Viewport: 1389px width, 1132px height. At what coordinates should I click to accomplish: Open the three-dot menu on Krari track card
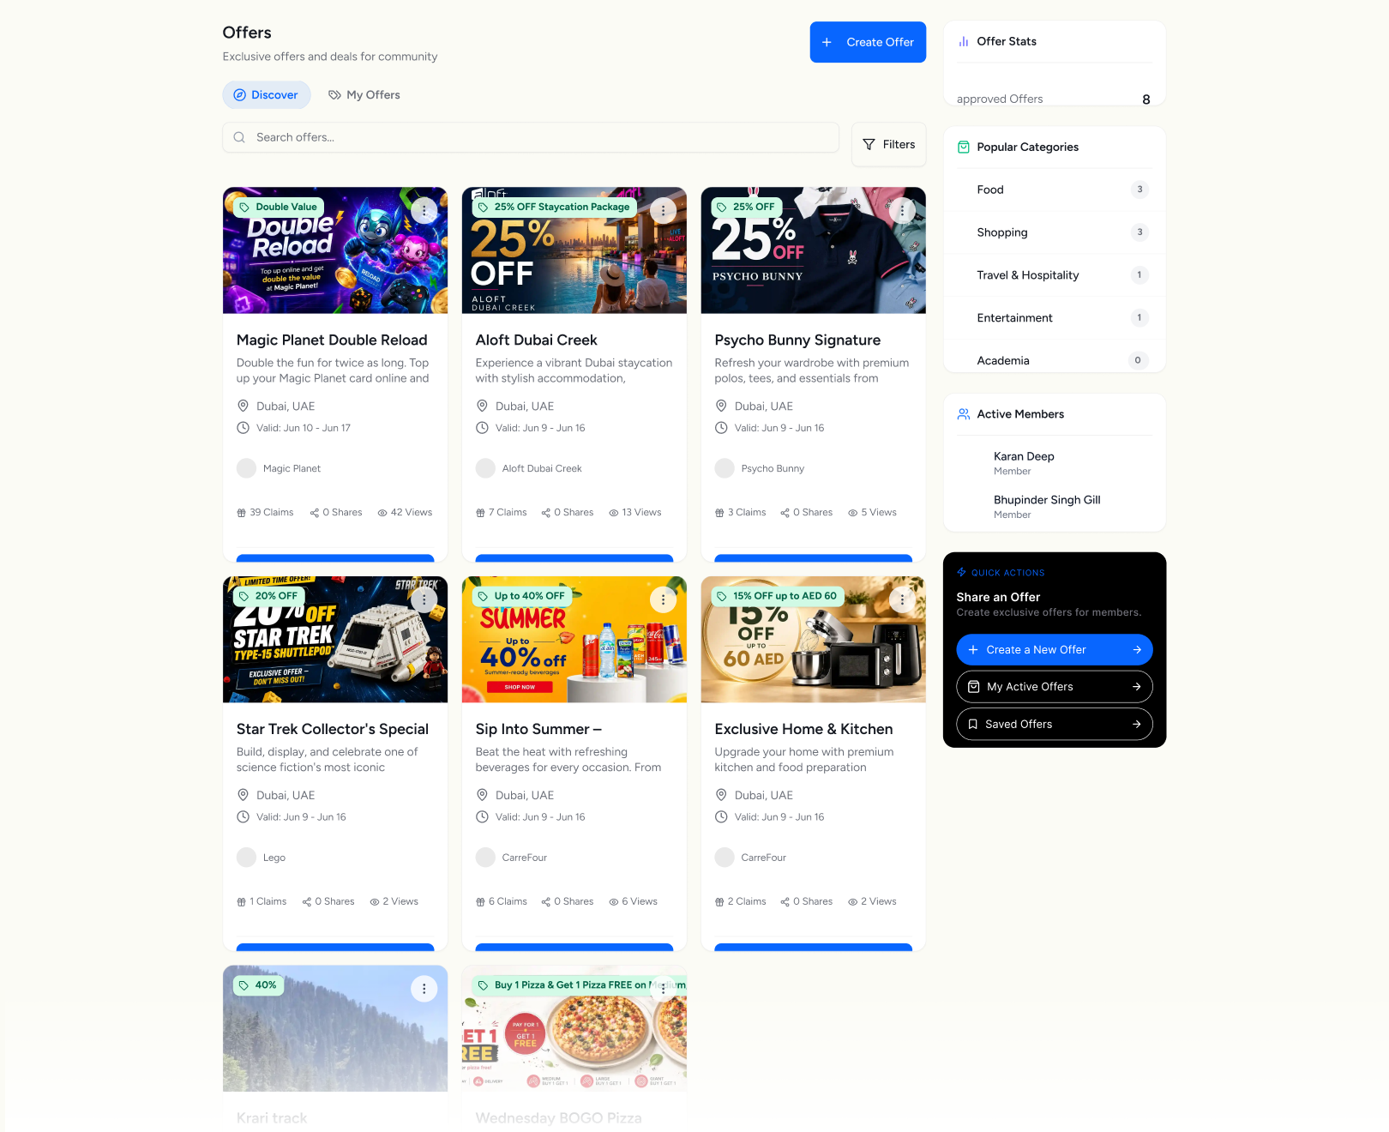[424, 989]
